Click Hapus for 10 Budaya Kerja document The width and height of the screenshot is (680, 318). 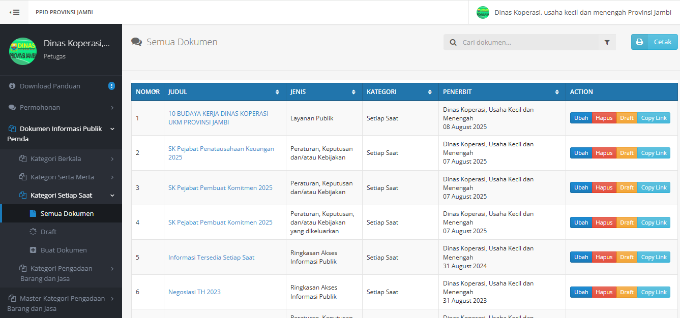[604, 118]
